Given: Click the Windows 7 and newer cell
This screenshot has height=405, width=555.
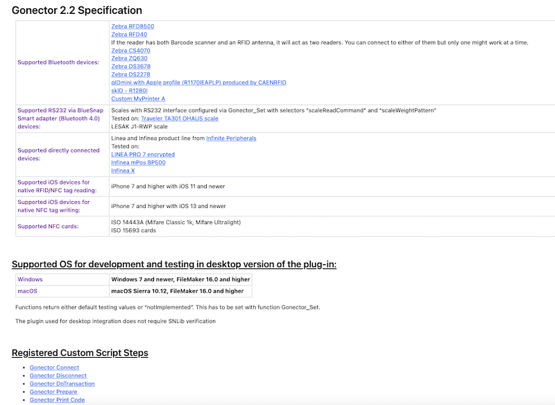Looking at the screenshot, I should point(180,279).
